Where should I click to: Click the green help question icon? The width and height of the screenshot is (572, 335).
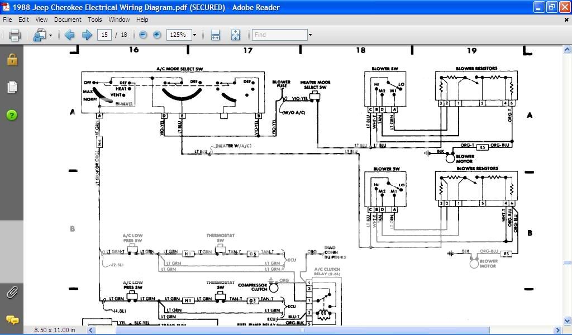(12, 115)
